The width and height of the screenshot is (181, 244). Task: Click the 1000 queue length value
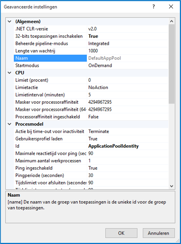127,51
